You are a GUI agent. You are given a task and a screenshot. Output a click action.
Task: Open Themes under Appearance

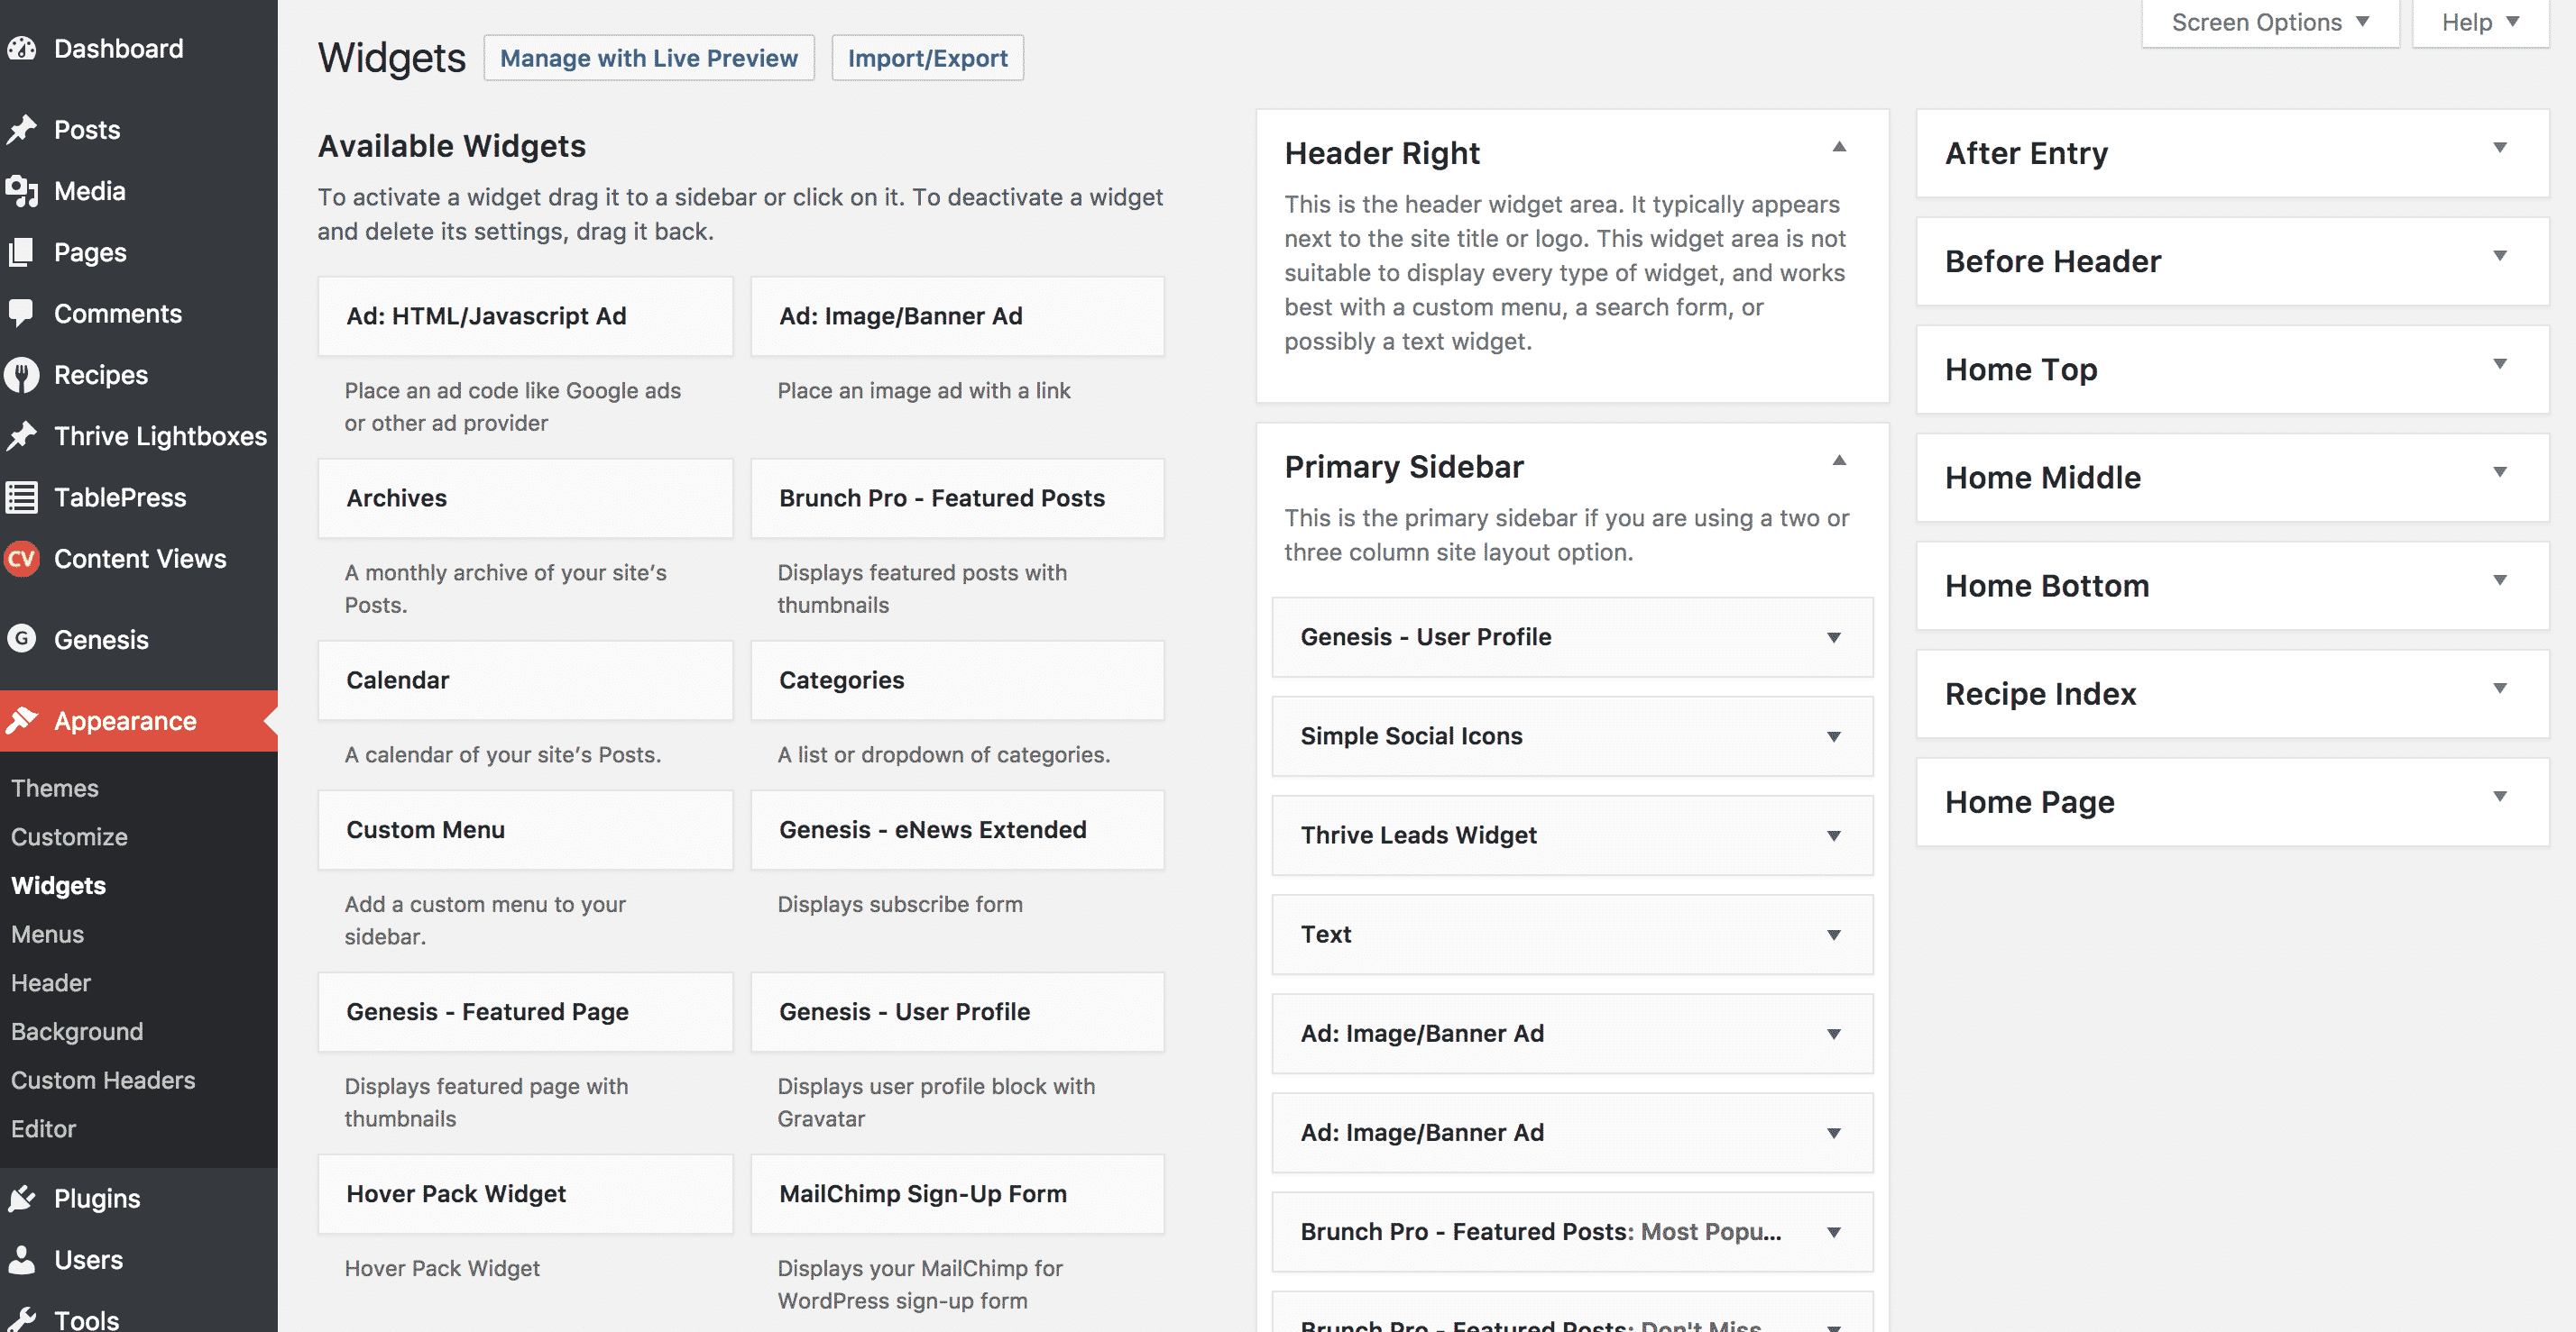click(x=55, y=788)
